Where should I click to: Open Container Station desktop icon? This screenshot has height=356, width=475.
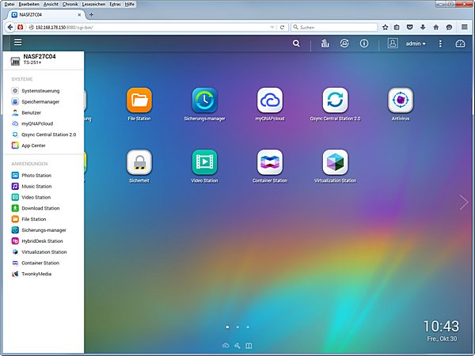[270, 162]
